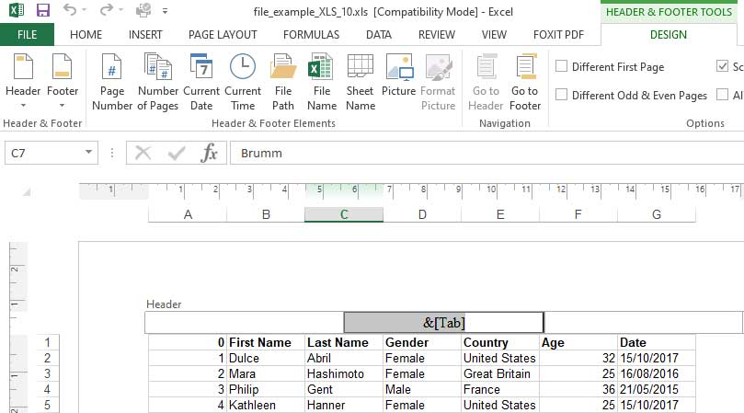Click Go to Footer button
This screenshot has width=744, height=413.
[525, 82]
